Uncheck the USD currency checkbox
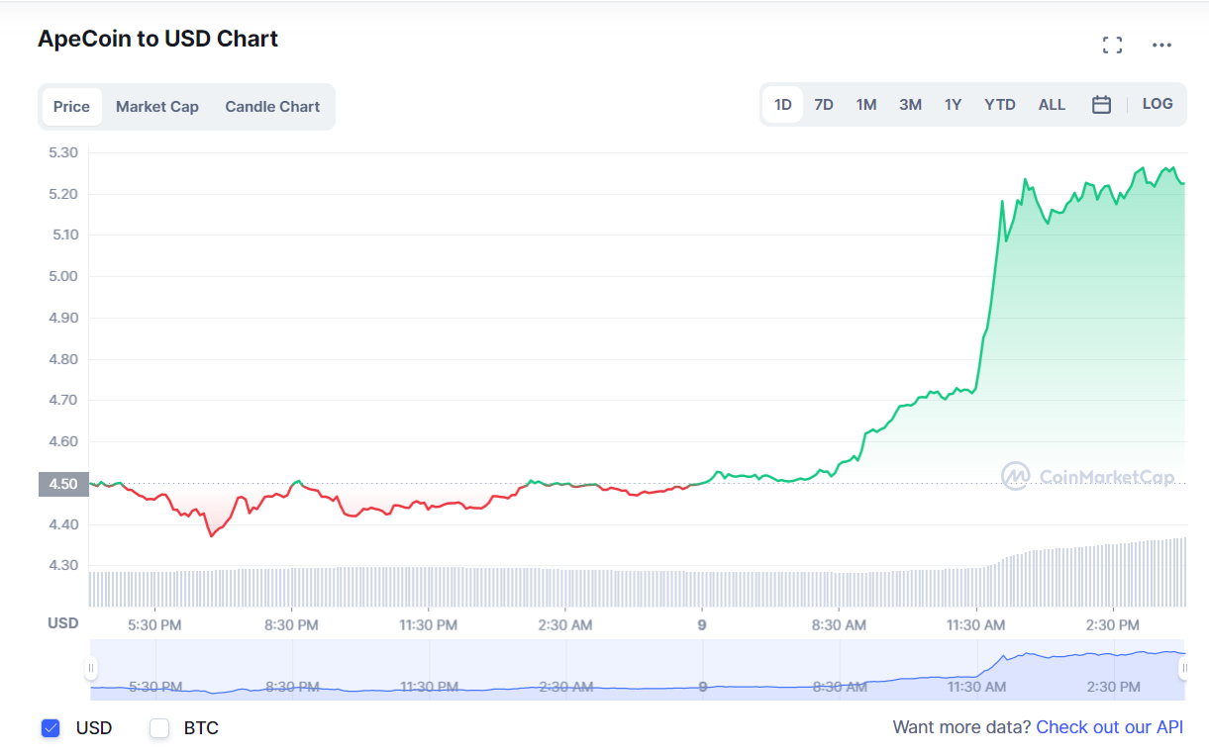Screen dimensions: 1209x754 (x=50, y=728)
